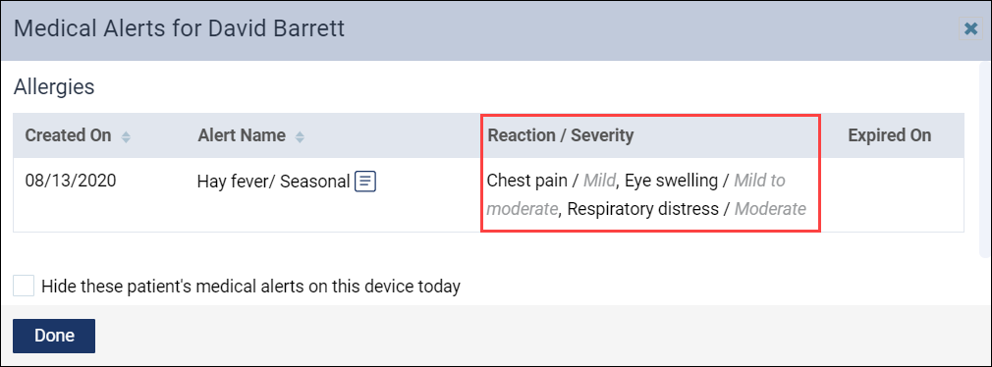Select the 08/13/2020 date cell
The height and width of the screenshot is (367, 992).
(x=71, y=181)
